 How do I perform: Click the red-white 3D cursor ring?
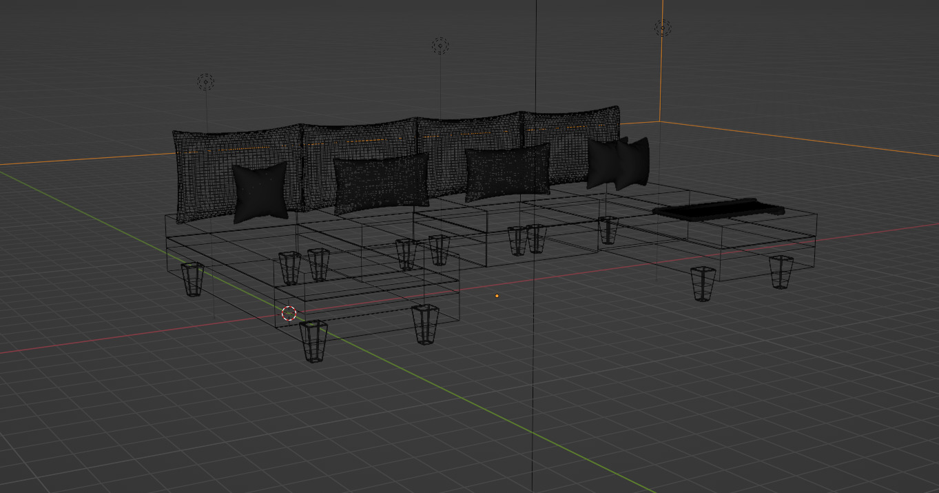(x=289, y=313)
